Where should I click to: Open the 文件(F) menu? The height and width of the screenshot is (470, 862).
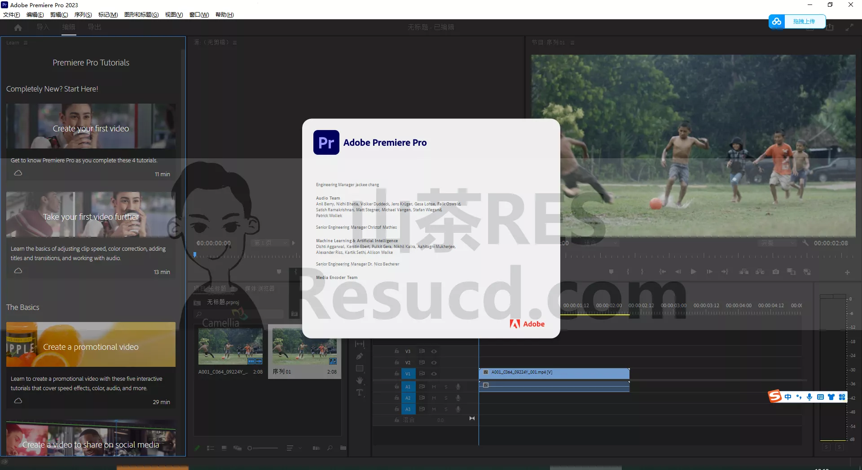[x=12, y=14]
